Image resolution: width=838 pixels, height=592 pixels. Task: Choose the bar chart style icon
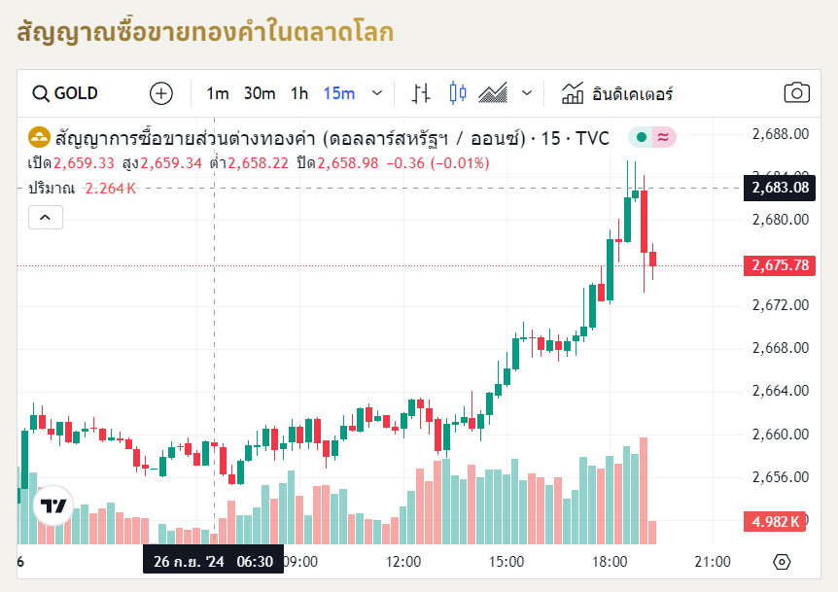pyautogui.click(x=421, y=93)
